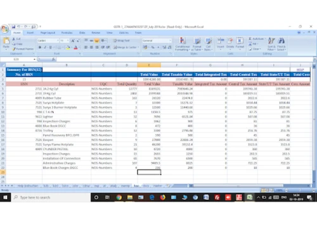
Task: Apply red font color swatch
Action: click(x=75, y=48)
